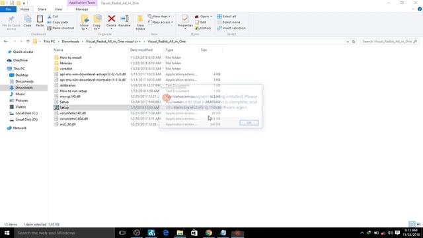Select Videos in navigation pane
The height and width of the screenshot is (238, 423).
pyautogui.click(x=20, y=107)
